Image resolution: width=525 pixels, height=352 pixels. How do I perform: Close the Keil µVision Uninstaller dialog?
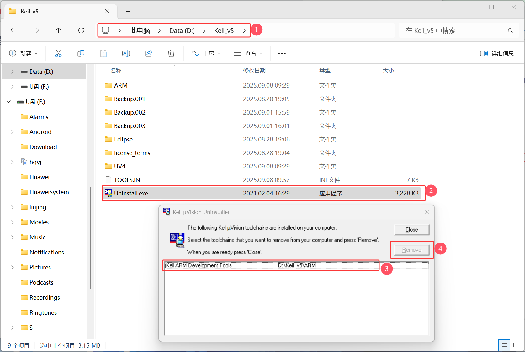click(427, 212)
